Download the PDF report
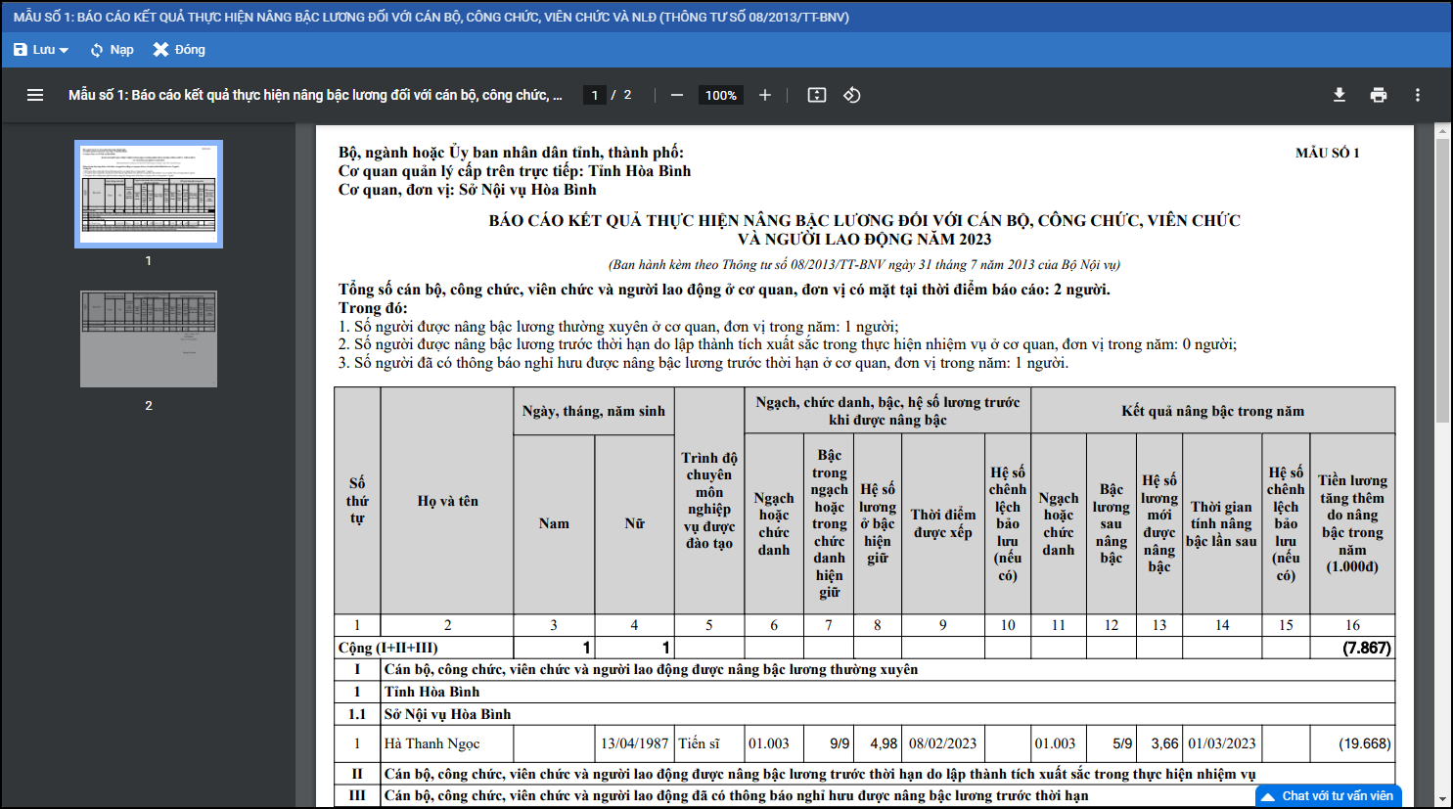 [x=1339, y=95]
